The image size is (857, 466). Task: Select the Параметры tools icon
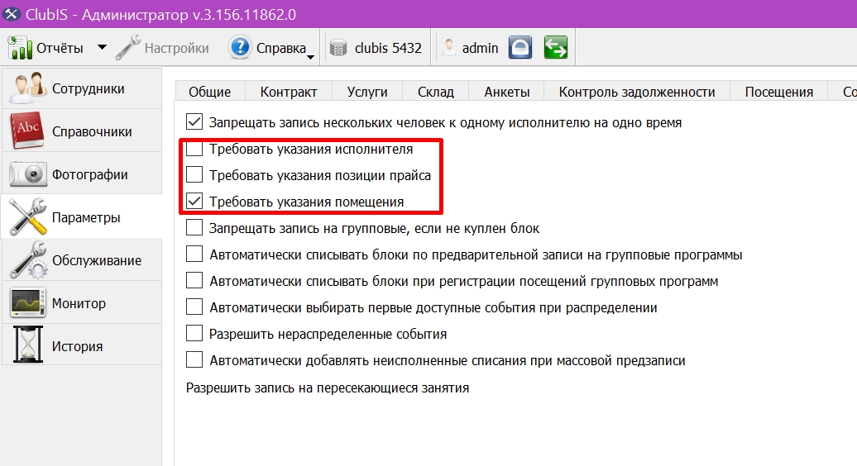tap(28, 216)
